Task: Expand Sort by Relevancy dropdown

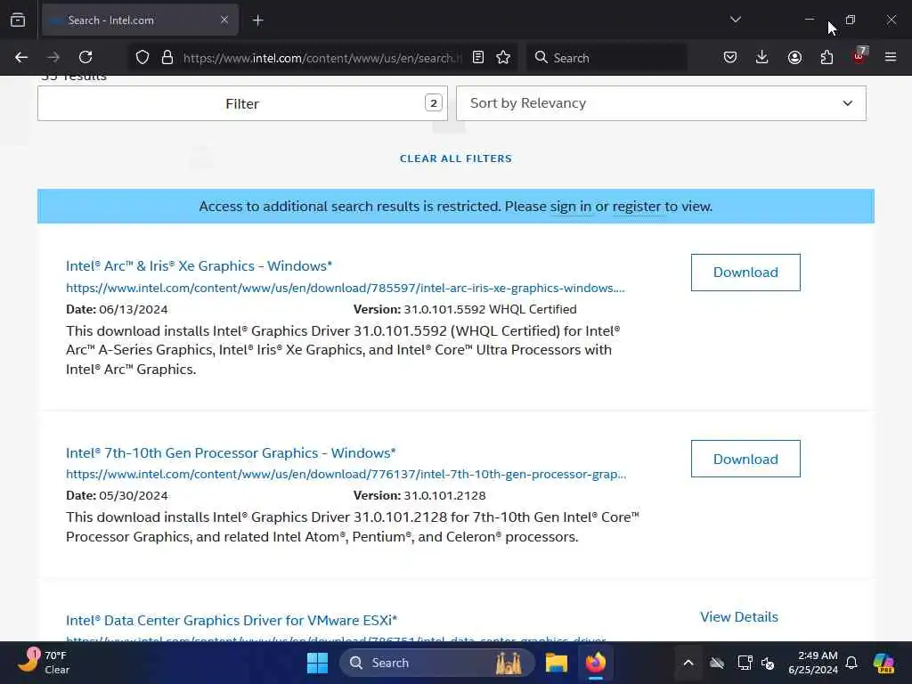Action: (x=662, y=103)
